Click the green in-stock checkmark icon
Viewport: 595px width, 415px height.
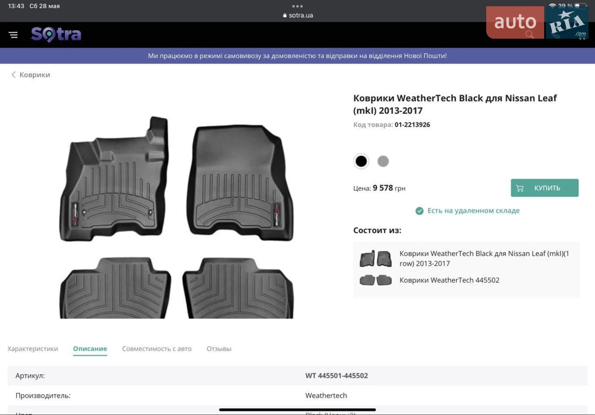(419, 211)
